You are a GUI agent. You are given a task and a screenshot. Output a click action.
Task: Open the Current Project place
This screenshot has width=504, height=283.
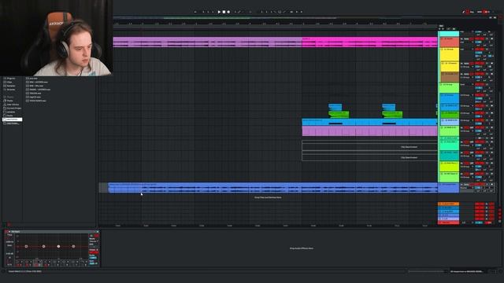click(x=13, y=108)
